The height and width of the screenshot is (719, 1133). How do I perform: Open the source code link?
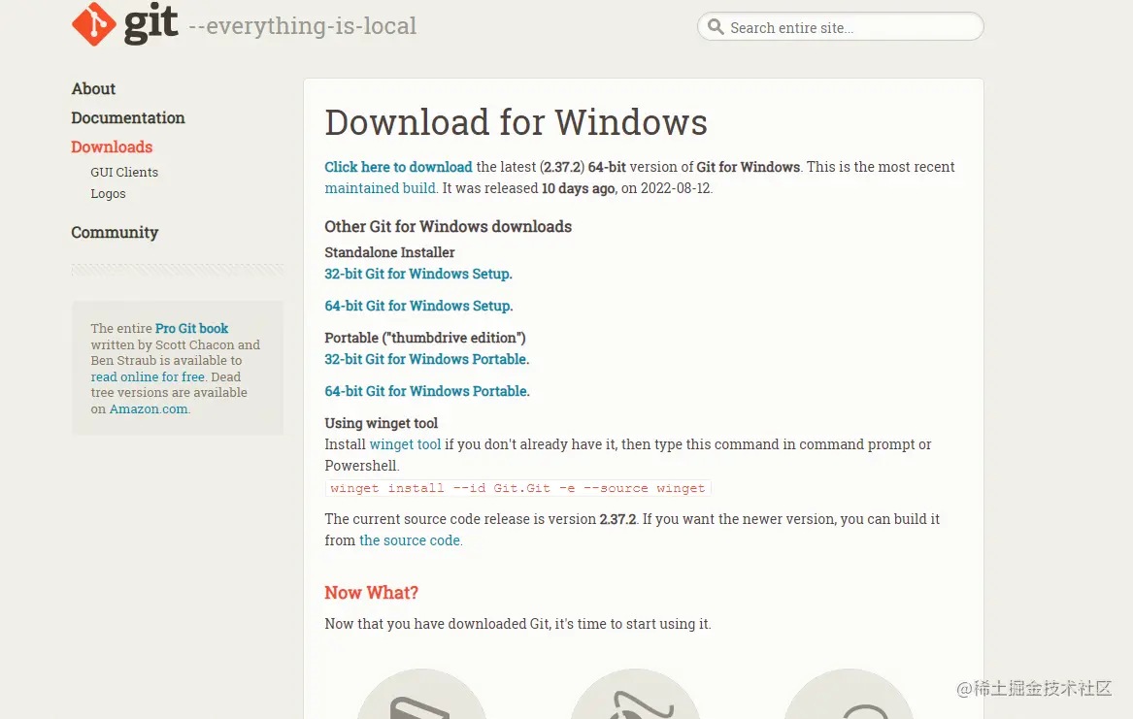click(410, 539)
